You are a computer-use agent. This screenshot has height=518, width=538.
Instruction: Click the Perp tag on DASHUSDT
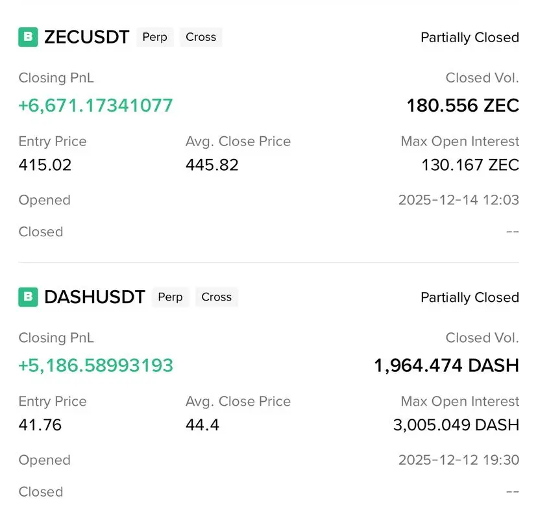pyautogui.click(x=170, y=297)
